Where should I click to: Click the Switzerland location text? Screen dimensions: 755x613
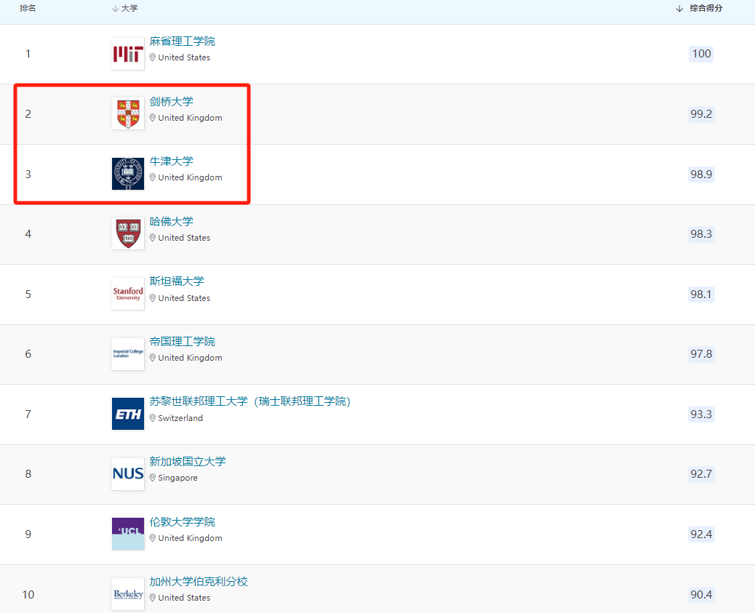pyautogui.click(x=180, y=418)
